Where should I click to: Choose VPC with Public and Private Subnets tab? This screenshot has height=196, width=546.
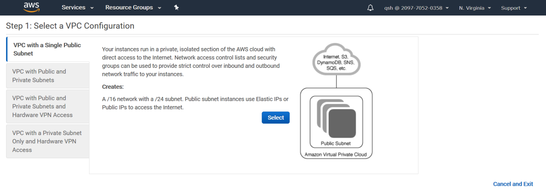[48, 75]
